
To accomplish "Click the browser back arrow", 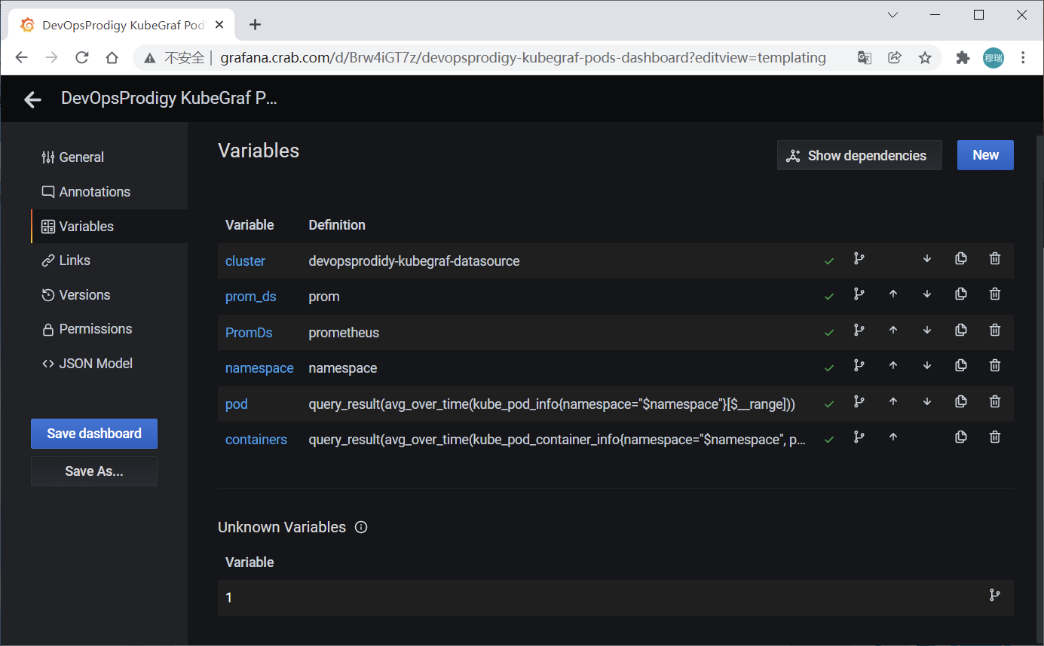I will point(22,57).
